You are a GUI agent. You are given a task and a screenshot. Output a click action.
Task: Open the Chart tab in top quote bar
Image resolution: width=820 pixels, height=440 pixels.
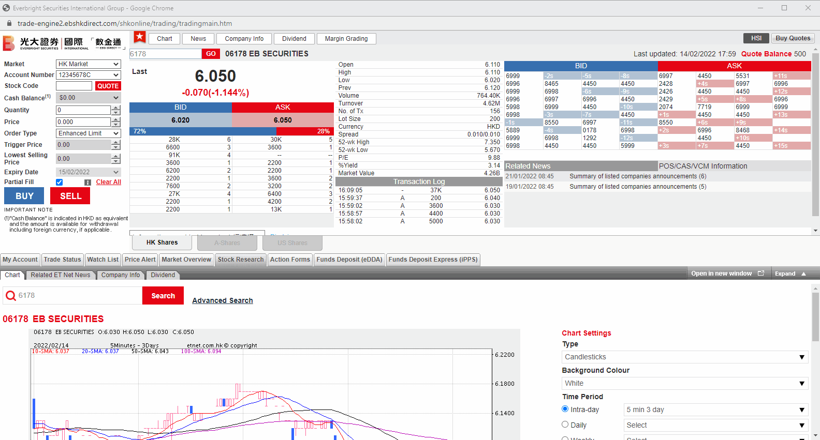[x=165, y=39]
